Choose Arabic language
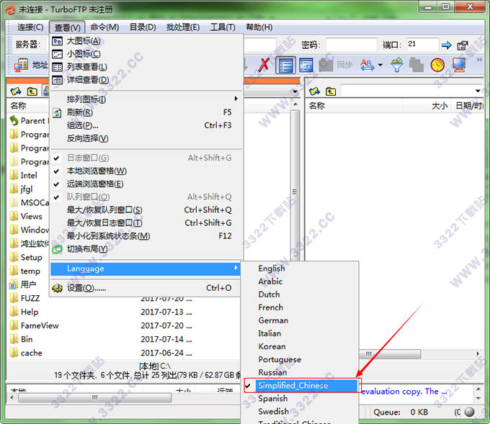The width and height of the screenshot is (490, 424). pyautogui.click(x=300, y=281)
